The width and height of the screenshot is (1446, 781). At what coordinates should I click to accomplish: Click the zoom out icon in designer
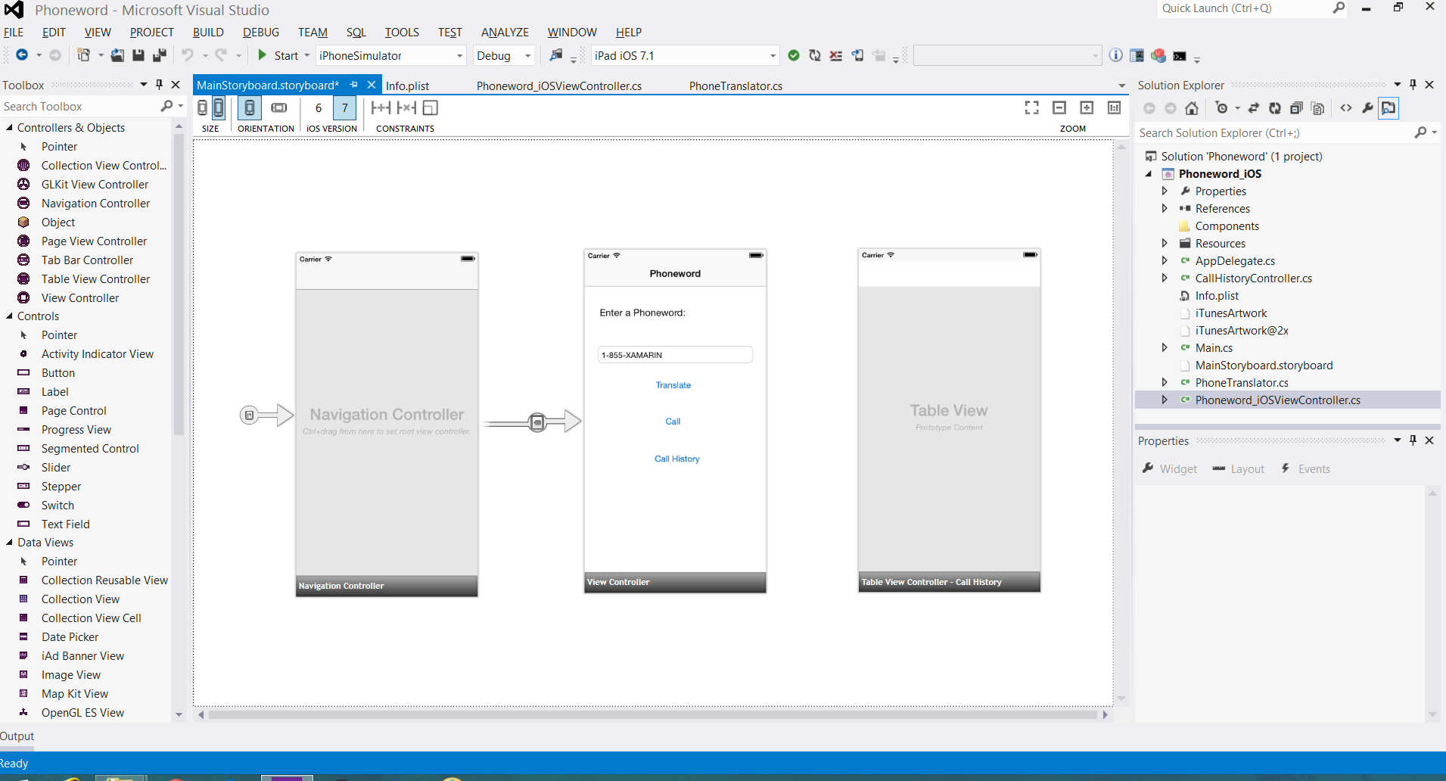[x=1059, y=107]
